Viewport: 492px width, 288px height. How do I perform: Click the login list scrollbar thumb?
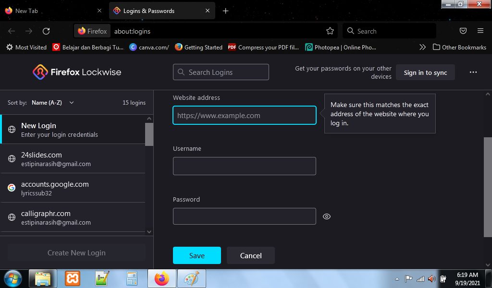coord(149,134)
